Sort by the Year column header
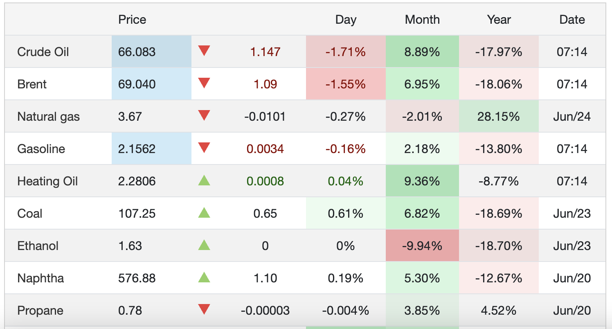This screenshot has height=329, width=612. 499,20
